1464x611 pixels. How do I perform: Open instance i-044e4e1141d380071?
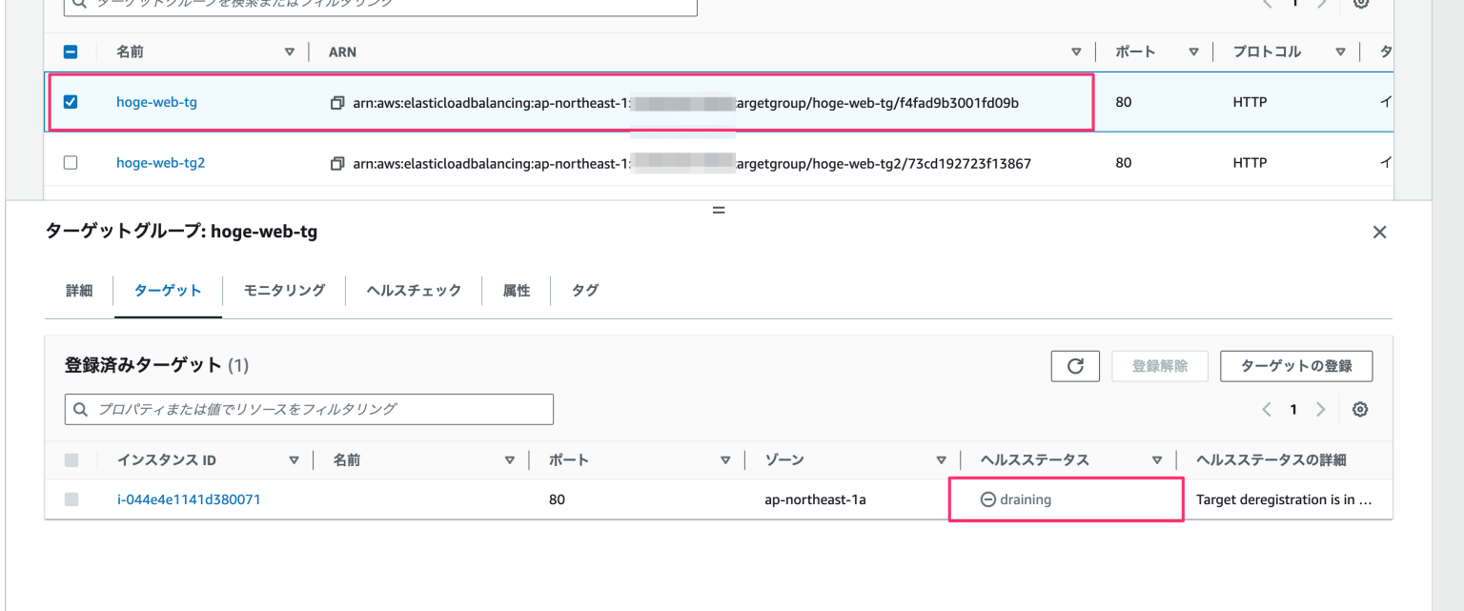(188, 499)
